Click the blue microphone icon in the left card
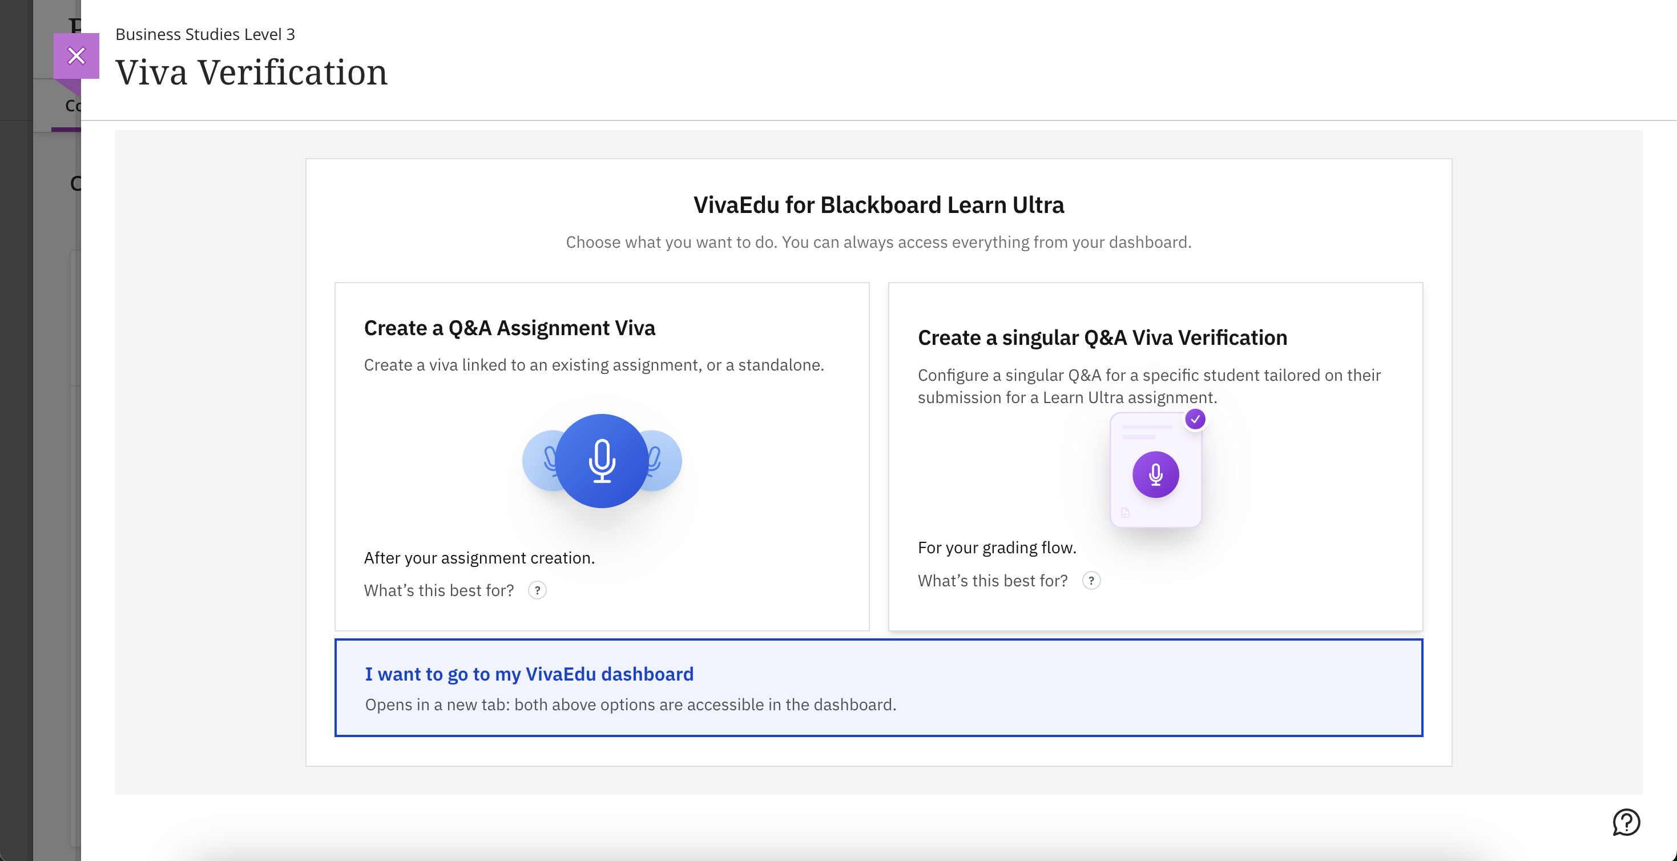Viewport: 1677px width, 861px height. 602,460
